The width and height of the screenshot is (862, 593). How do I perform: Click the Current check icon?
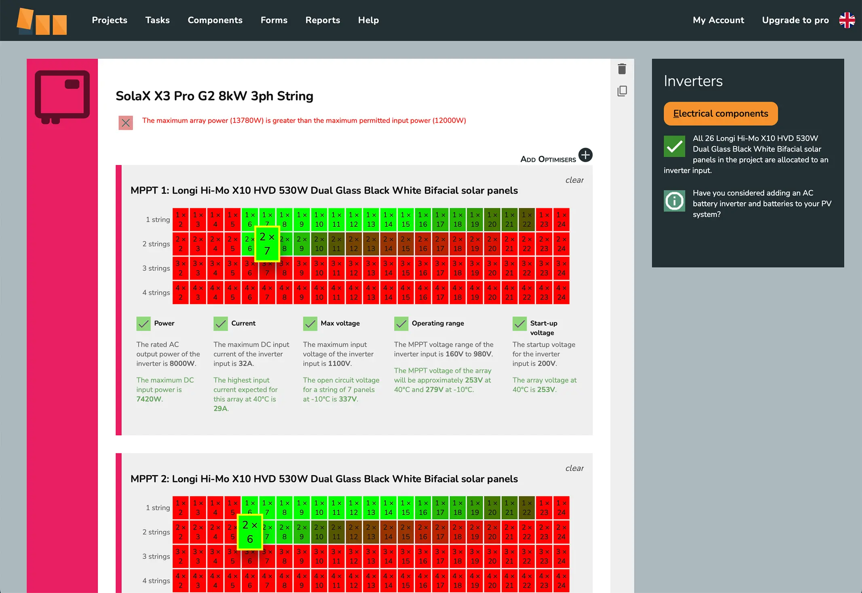pos(220,324)
